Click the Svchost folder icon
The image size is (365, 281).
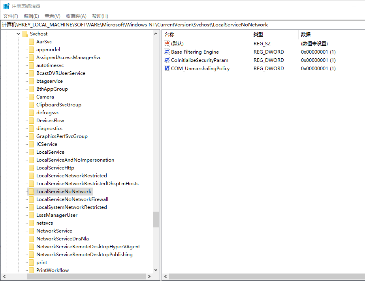[x=25, y=34]
